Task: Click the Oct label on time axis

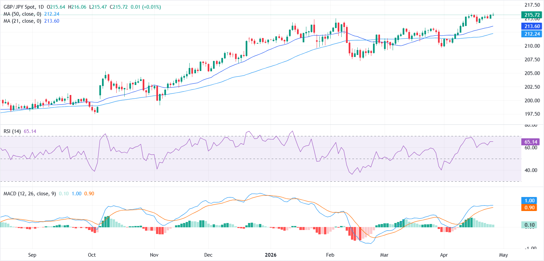Action: pos(92,255)
